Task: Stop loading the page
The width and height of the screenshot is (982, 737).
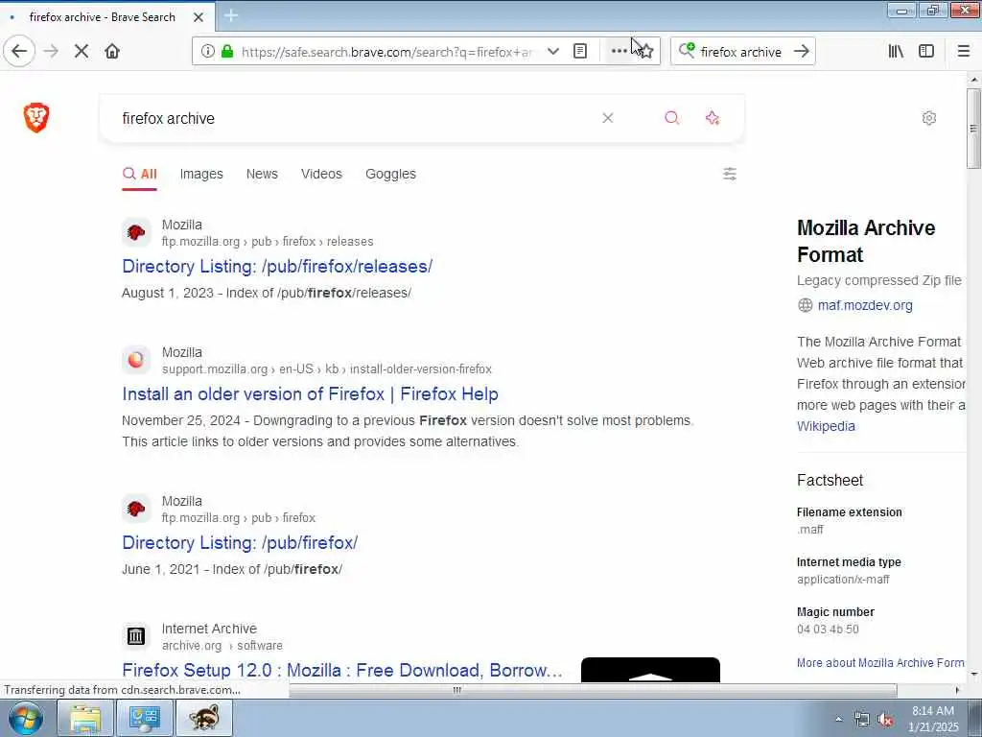Action: 82,52
